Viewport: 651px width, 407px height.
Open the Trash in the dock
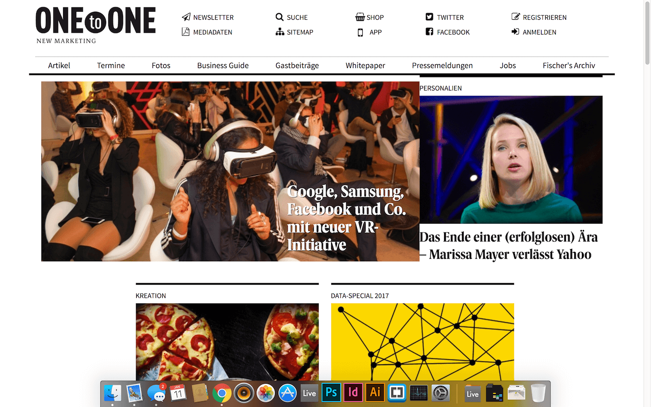[538, 393]
